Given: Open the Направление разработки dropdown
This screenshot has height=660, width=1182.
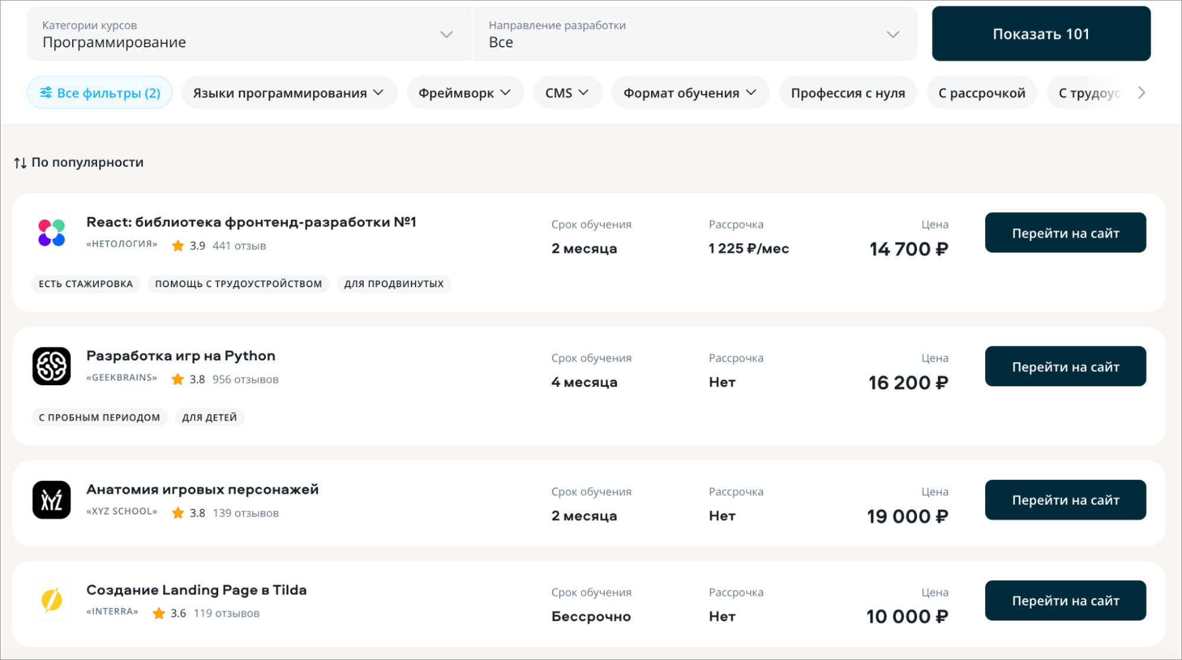Looking at the screenshot, I should [x=694, y=34].
